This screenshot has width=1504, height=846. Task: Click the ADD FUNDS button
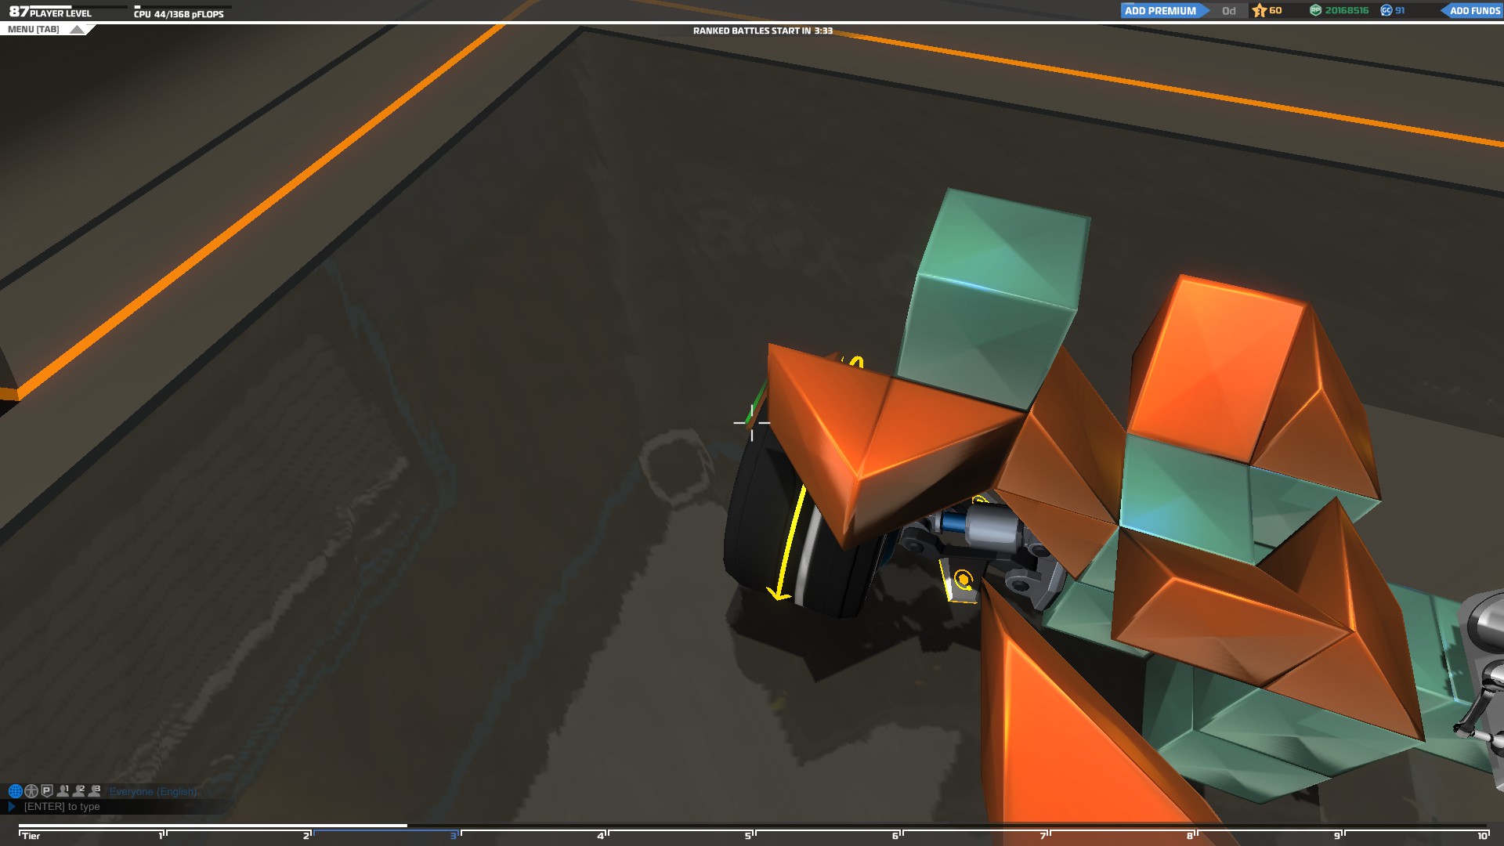pyautogui.click(x=1474, y=11)
